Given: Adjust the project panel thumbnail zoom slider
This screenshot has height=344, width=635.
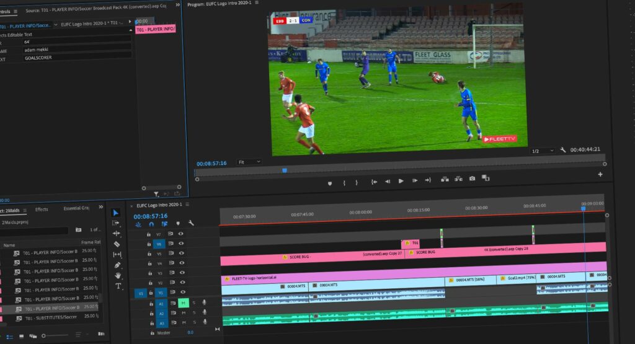Looking at the screenshot, I should click(45, 337).
